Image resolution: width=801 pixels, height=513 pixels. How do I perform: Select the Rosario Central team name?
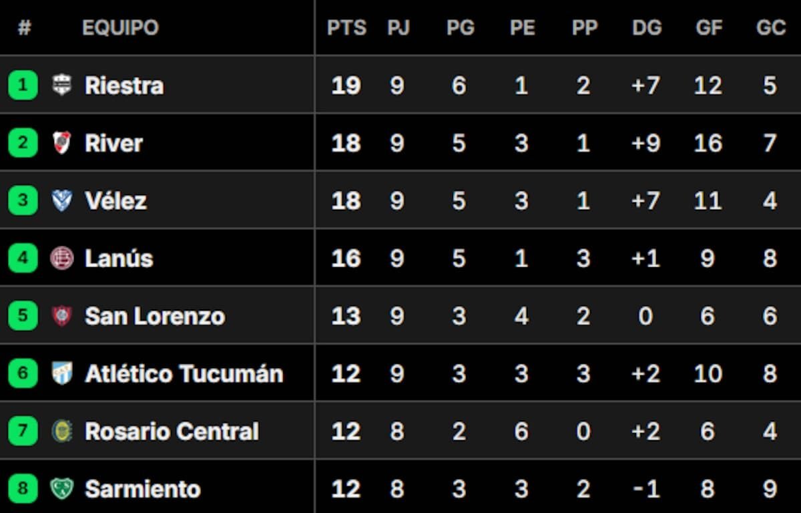click(x=172, y=432)
